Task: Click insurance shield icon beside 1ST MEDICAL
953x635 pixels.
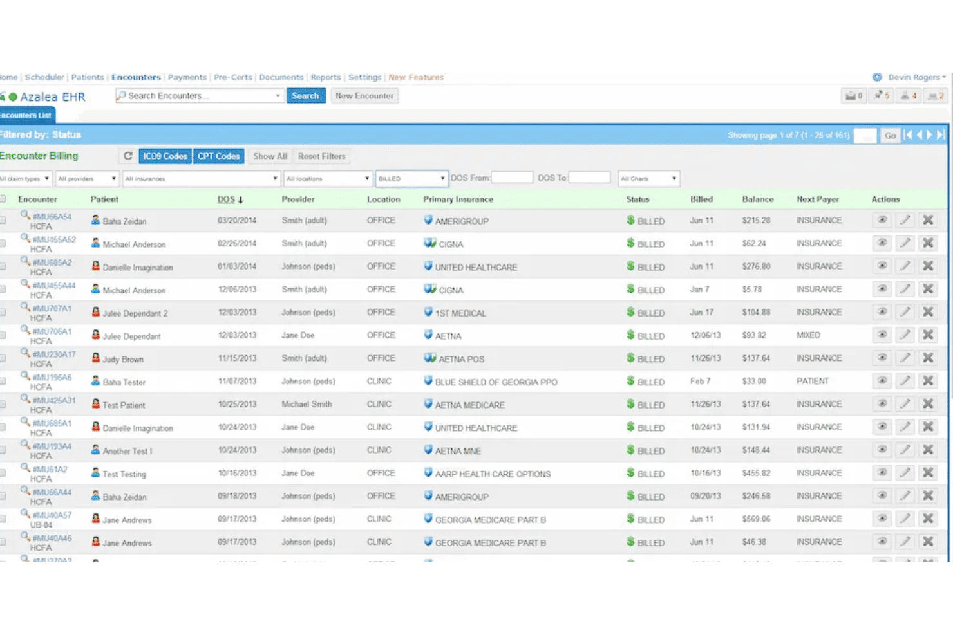Action: [x=428, y=312]
